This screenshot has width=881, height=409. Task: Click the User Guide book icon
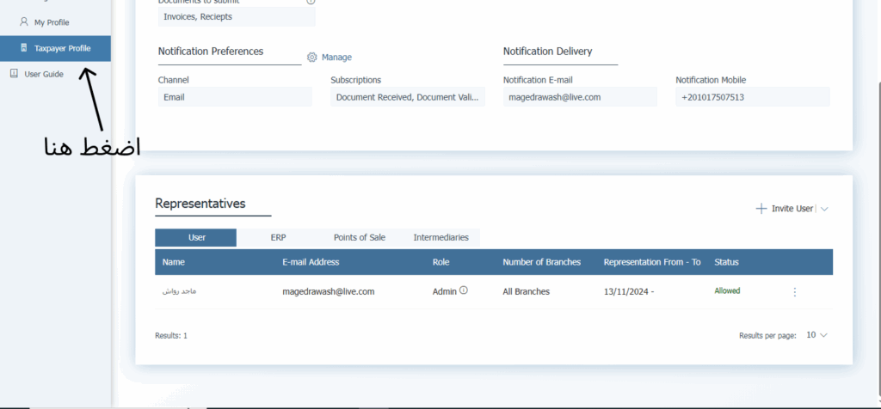pyautogui.click(x=14, y=74)
